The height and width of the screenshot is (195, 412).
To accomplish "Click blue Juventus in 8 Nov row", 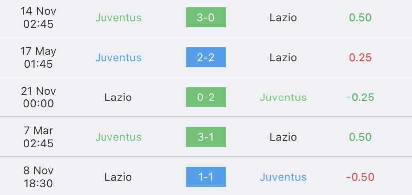I will coord(283,177).
